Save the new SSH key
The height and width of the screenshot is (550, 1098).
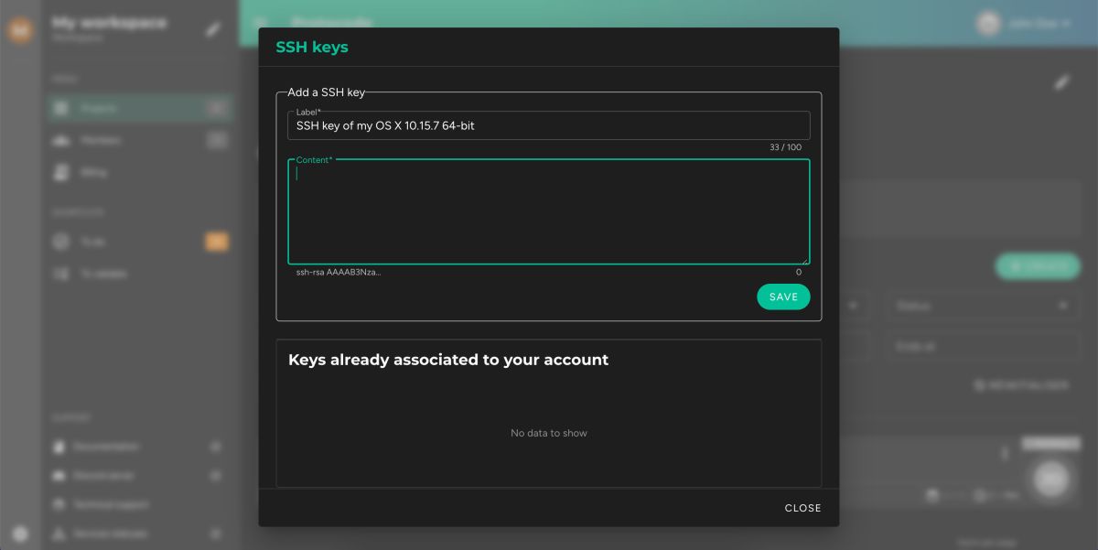[x=783, y=297]
